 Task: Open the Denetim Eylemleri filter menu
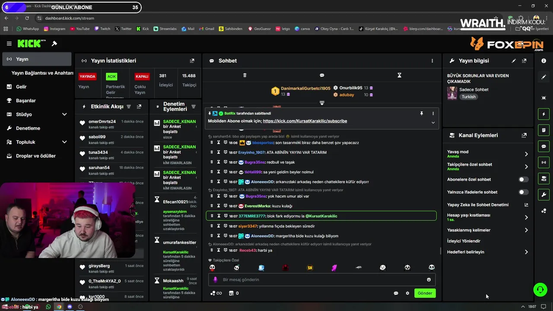[194, 107]
